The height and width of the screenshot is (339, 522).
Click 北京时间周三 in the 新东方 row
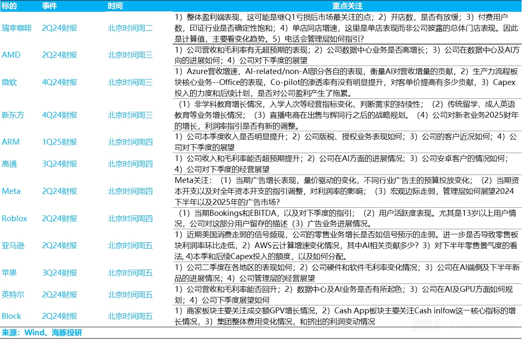coord(130,115)
